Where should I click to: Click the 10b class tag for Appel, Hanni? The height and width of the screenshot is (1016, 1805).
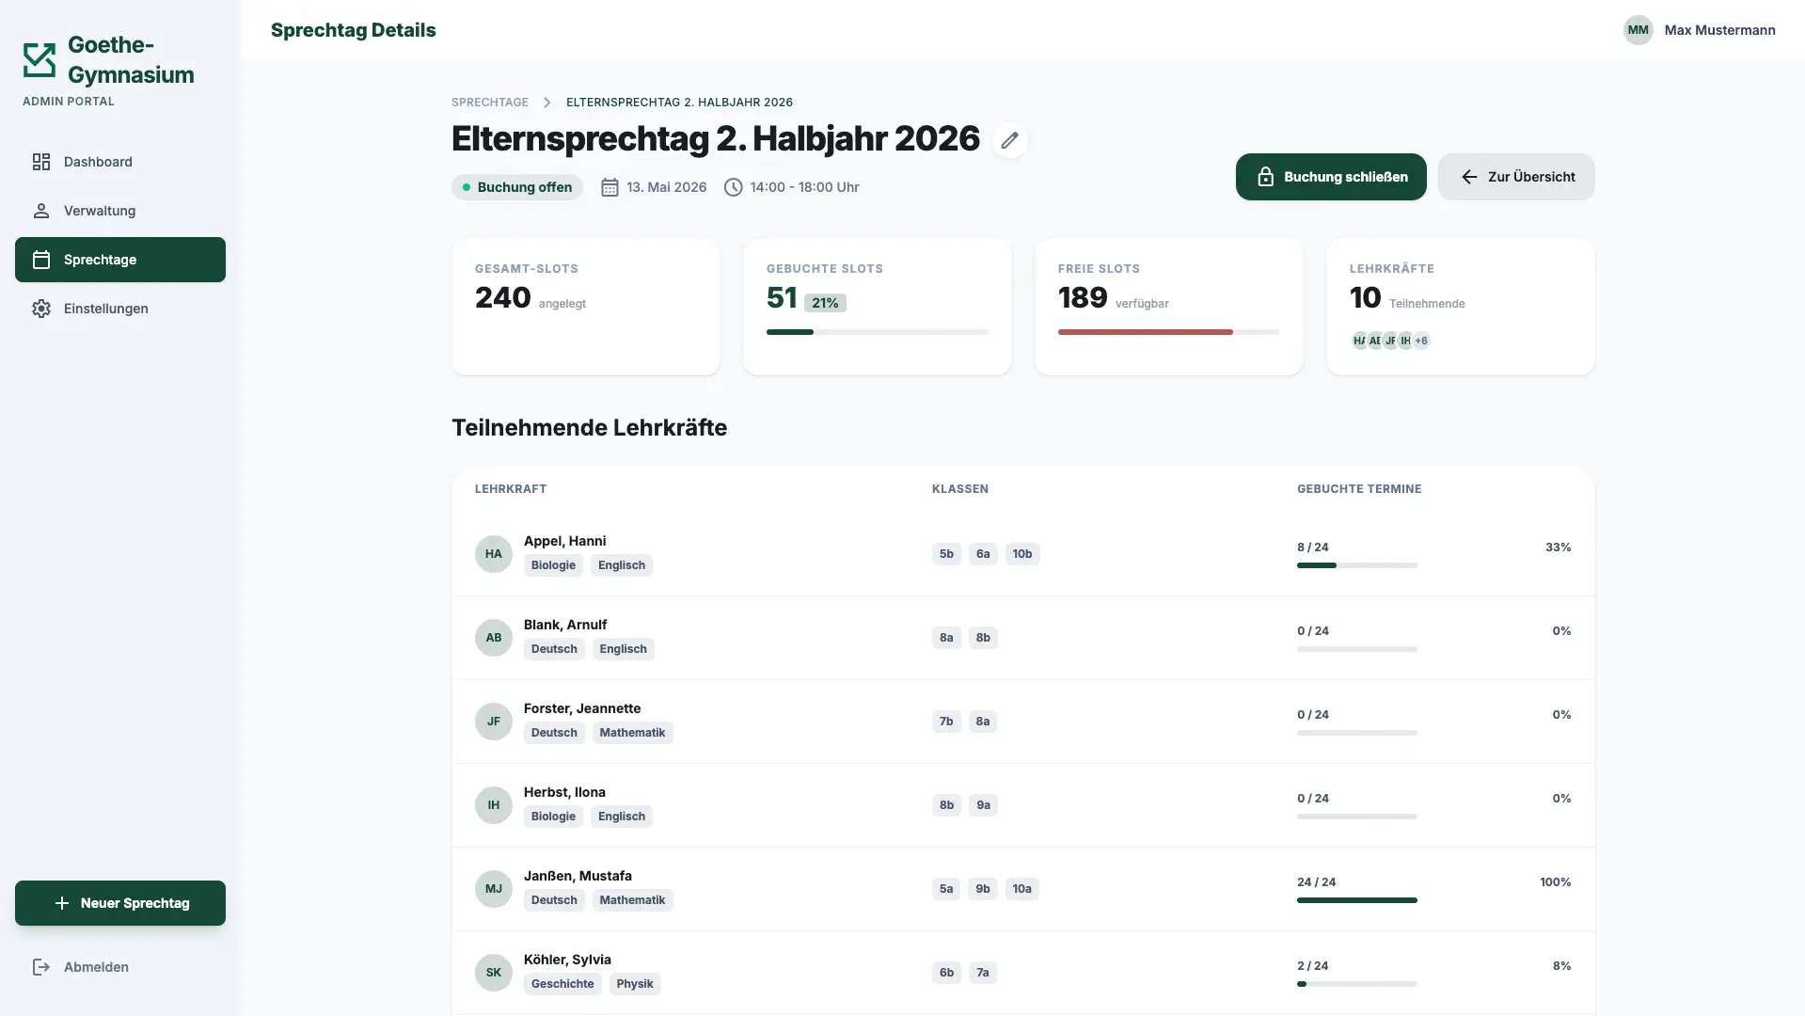coord(1022,554)
